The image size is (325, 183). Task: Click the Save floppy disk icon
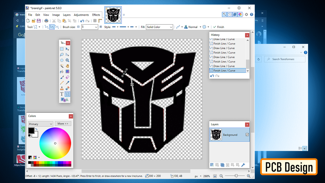click(39, 21)
